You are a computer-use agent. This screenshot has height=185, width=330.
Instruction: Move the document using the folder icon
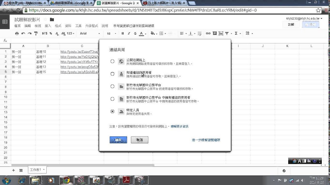[x=52, y=20]
